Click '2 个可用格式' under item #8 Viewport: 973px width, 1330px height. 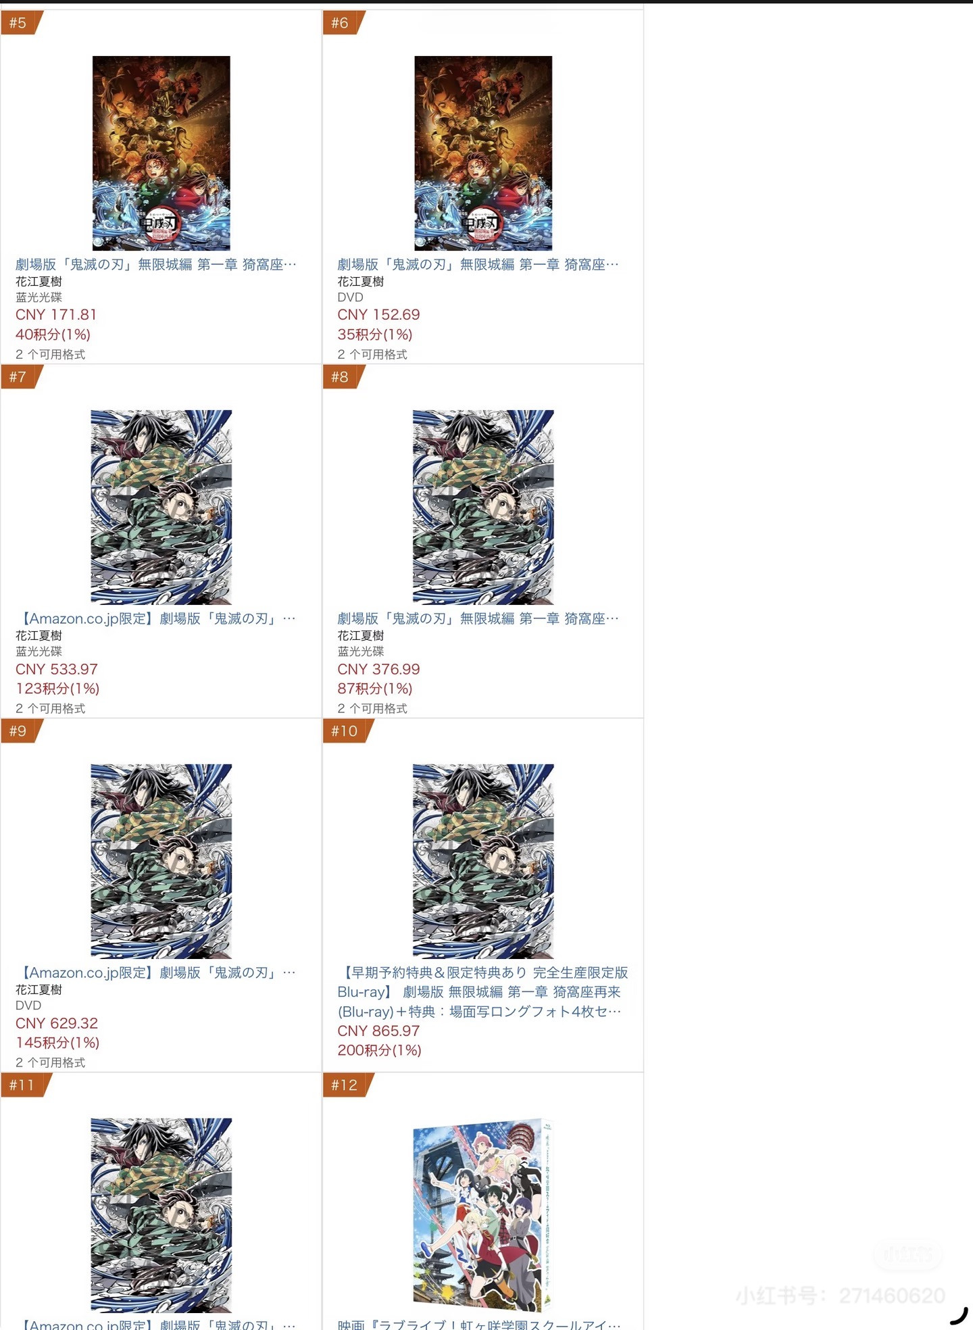372,708
